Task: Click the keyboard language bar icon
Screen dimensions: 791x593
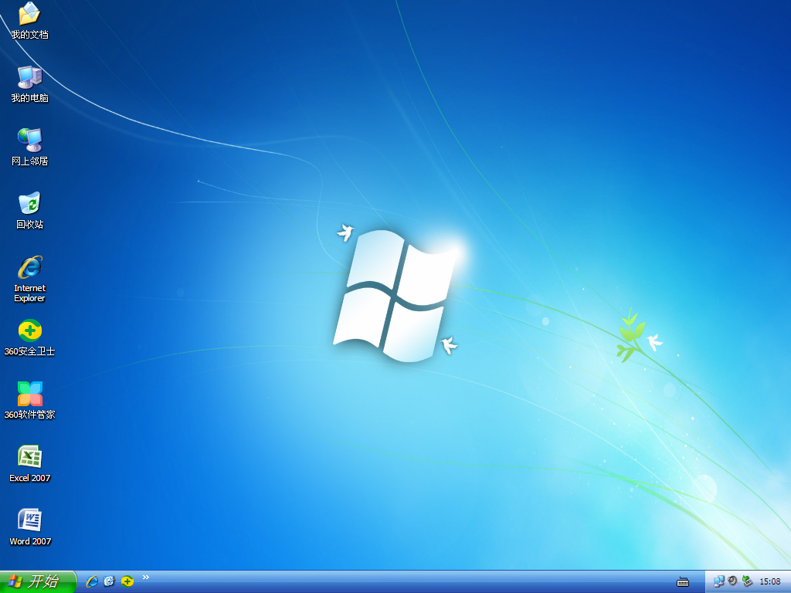Action: (x=683, y=582)
